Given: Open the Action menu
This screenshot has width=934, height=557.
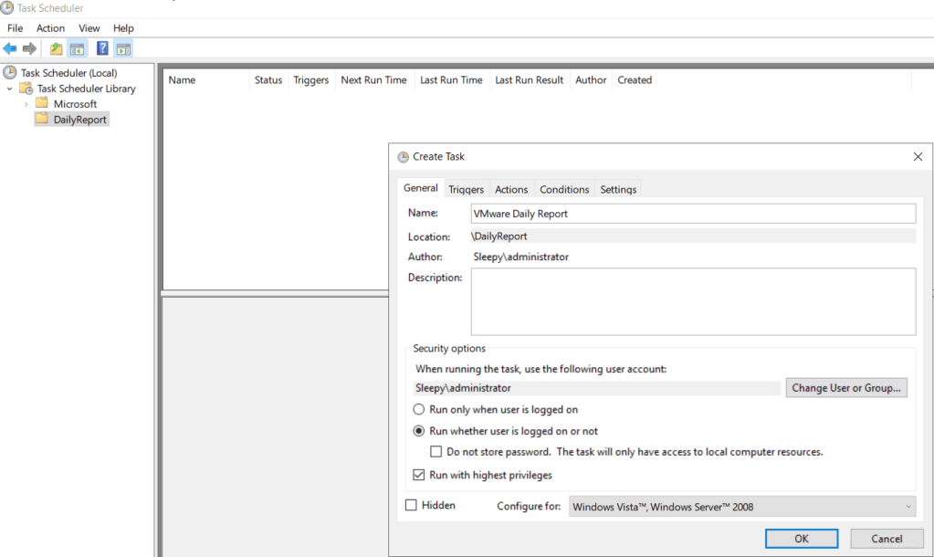Looking at the screenshot, I should 50,28.
